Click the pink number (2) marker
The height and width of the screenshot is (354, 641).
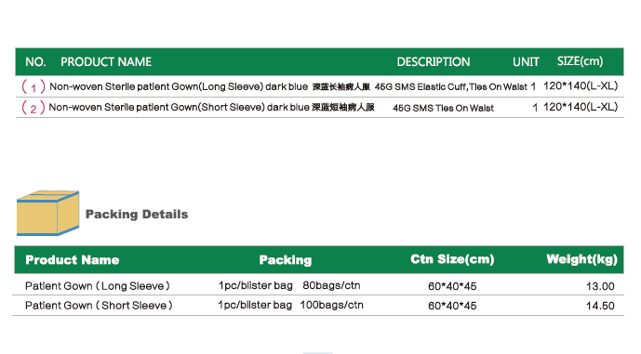pyautogui.click(x=33, y=108)
